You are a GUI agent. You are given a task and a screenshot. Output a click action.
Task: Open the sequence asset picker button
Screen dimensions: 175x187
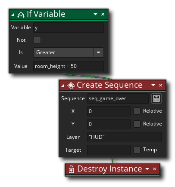tap(156, 98)
